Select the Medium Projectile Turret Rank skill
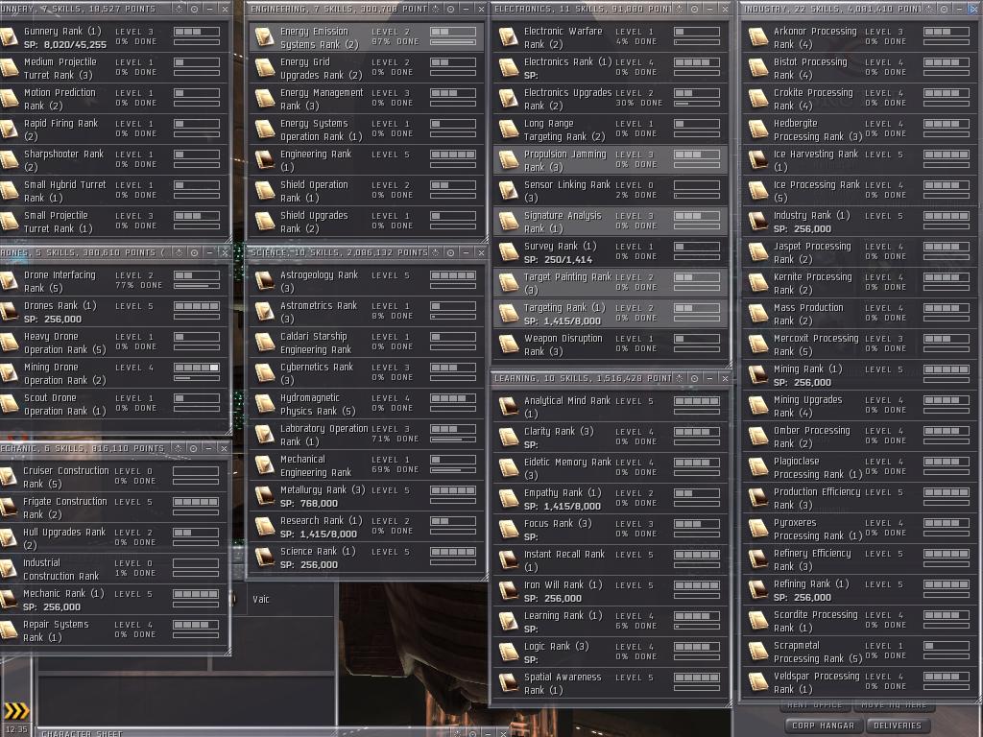 (114, 68)
